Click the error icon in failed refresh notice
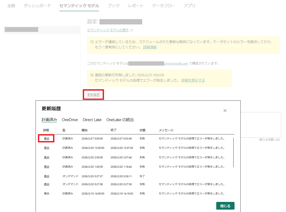 point(92,75)
